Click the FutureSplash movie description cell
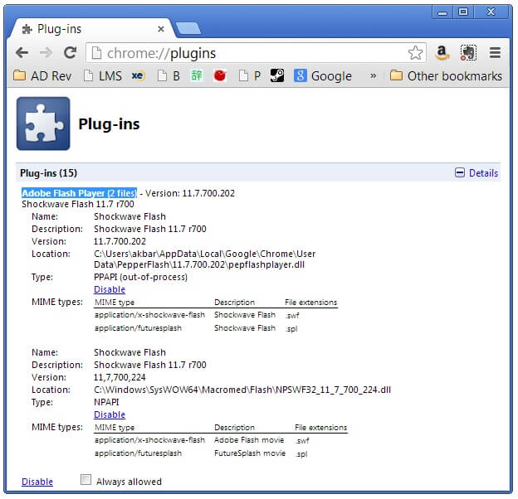The image size is (518, 499). pos(250,453)
